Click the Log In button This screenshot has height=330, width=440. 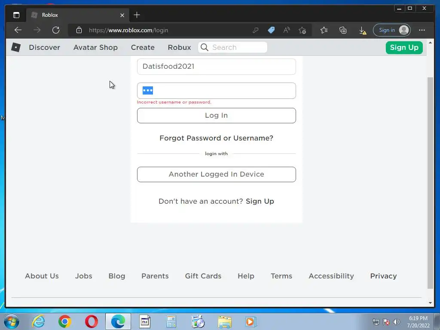coord(217,116)
